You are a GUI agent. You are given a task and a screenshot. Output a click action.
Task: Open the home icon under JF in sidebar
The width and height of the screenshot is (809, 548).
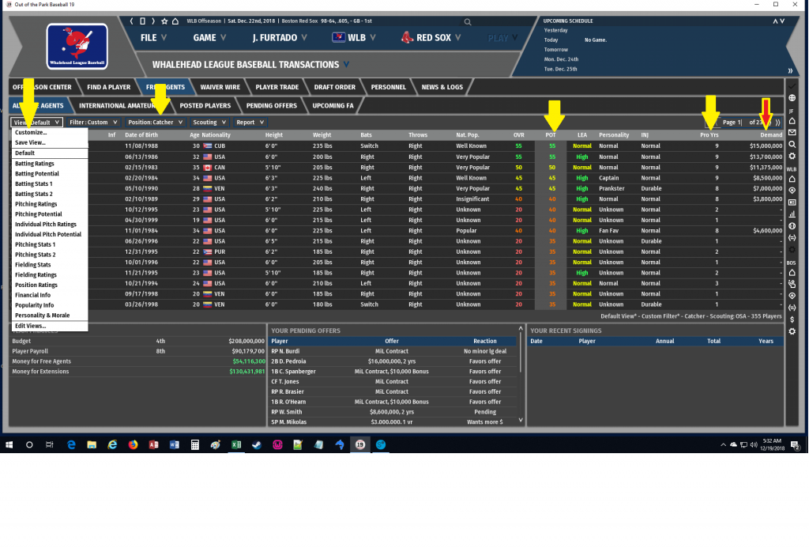[792, 121]
